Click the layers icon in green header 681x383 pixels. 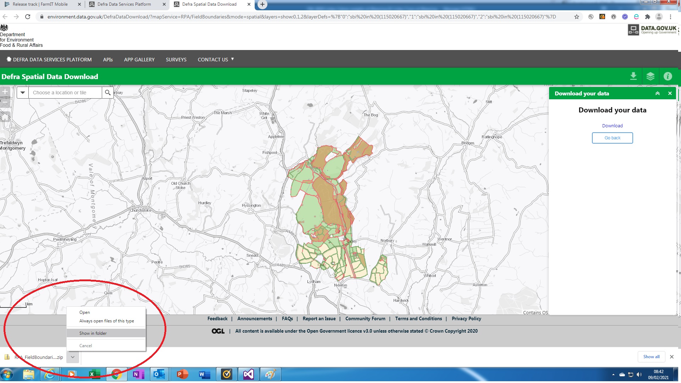click(652, 76)
